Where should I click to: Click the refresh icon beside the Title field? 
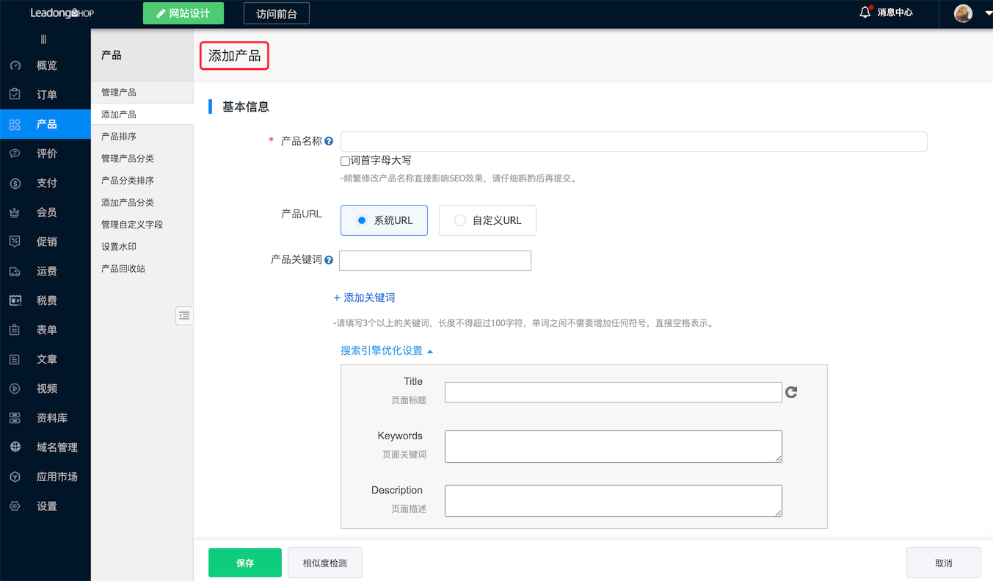click(x=790, y=392)
